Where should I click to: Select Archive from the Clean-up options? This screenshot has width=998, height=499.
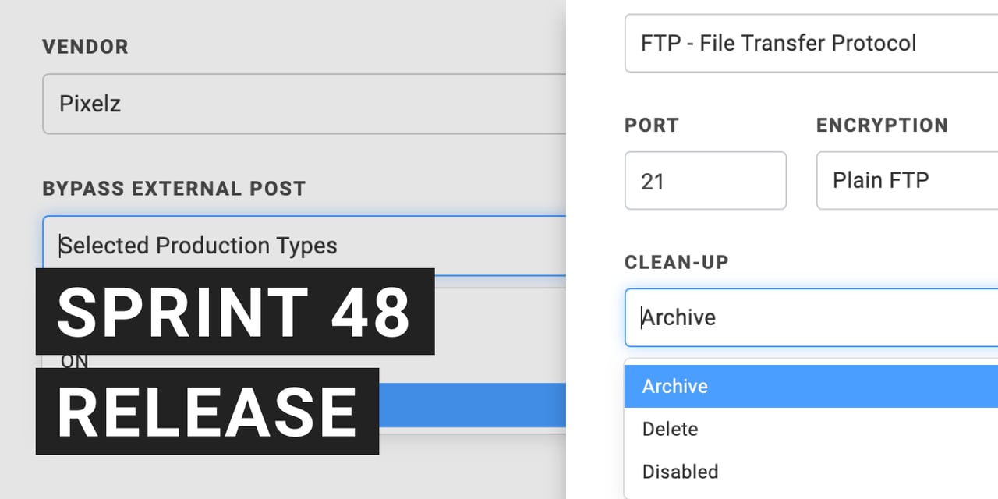pyautogui.click(x=675, y=386)
